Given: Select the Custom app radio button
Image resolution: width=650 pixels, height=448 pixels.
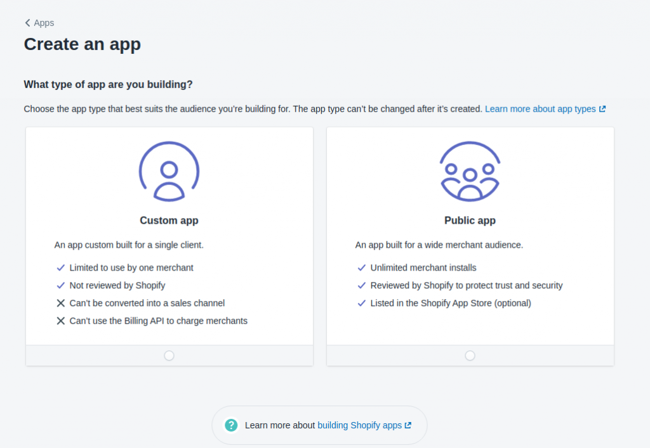Looking at the screenshot, I should click(x=169, y=355).
